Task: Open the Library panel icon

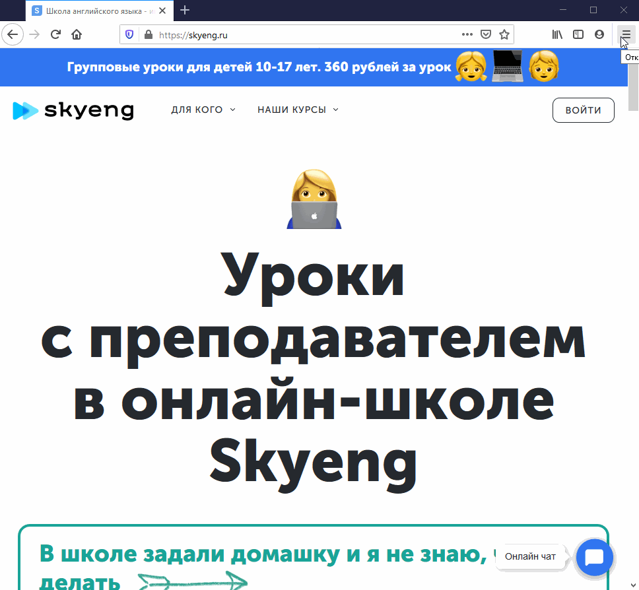Action: [557, 34]
